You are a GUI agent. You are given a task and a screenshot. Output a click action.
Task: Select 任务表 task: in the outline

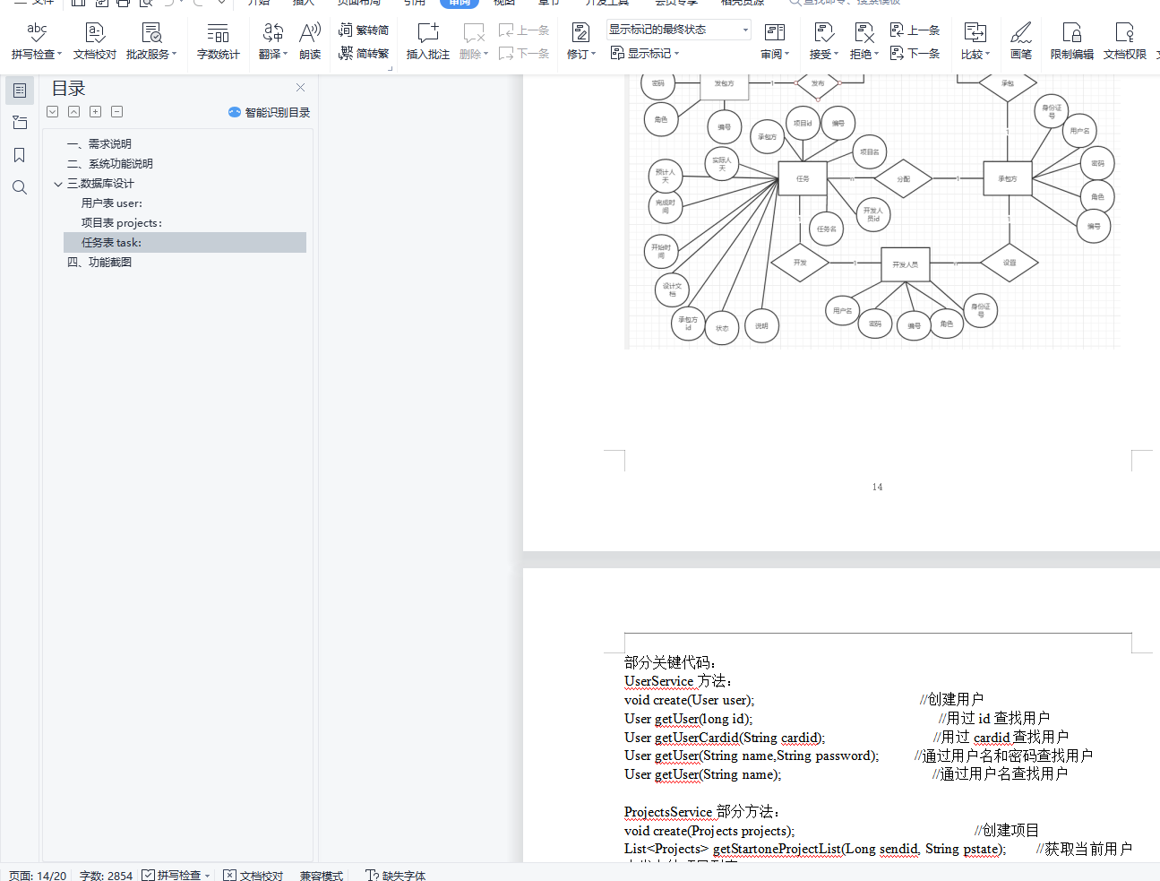[185, 243]
